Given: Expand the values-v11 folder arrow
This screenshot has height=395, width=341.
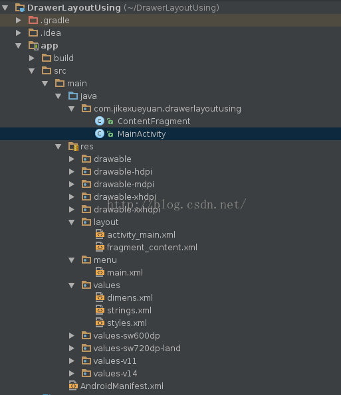Looking at the screenshot, I should 72,360.
